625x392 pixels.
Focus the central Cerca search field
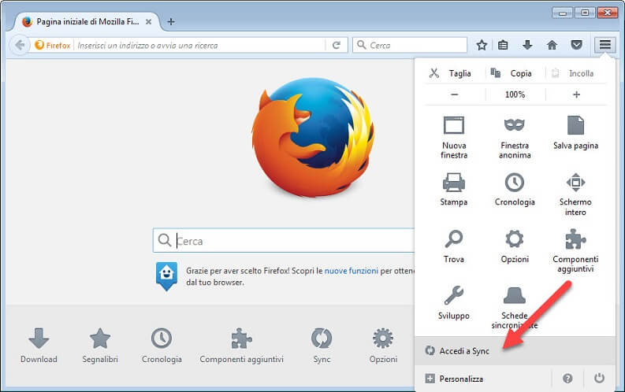[284, 241]
